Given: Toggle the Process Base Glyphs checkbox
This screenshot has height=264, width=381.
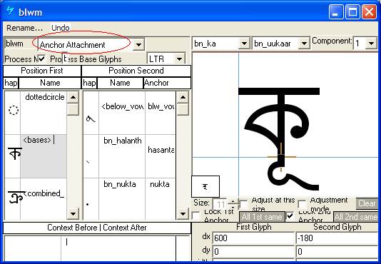Looking at the screenshot, I should [65, 59].
